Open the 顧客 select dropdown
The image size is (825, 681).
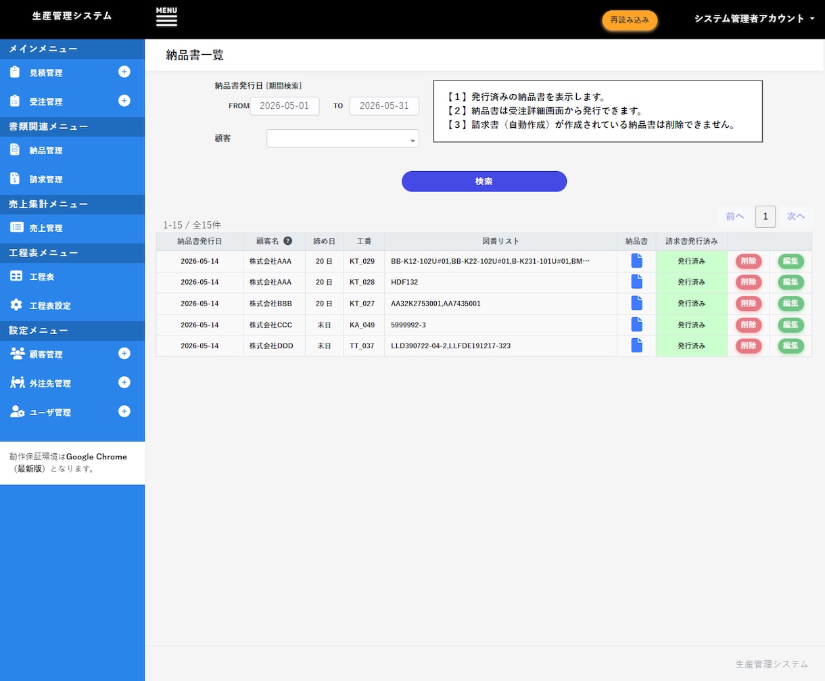coord(343,139)
